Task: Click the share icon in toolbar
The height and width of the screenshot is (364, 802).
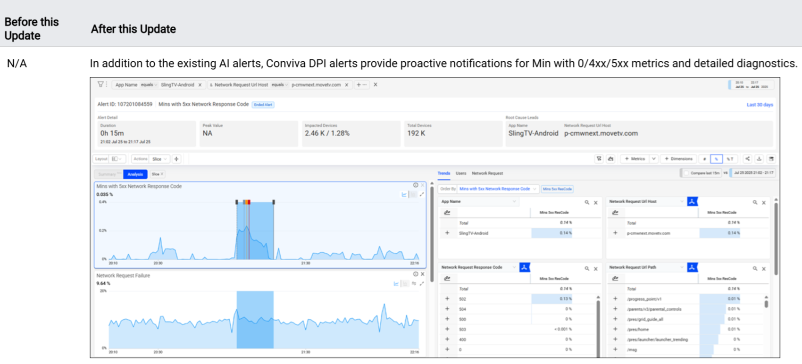Action: pos(747,159)
